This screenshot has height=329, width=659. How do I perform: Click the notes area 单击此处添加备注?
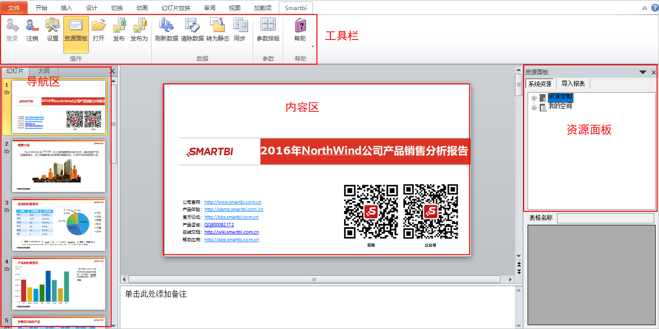pos(317,307)
